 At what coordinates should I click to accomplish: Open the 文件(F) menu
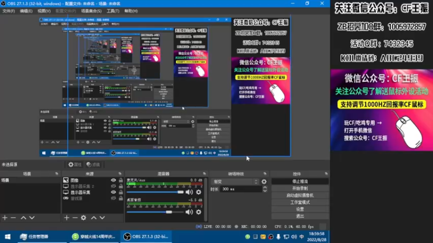9,11
